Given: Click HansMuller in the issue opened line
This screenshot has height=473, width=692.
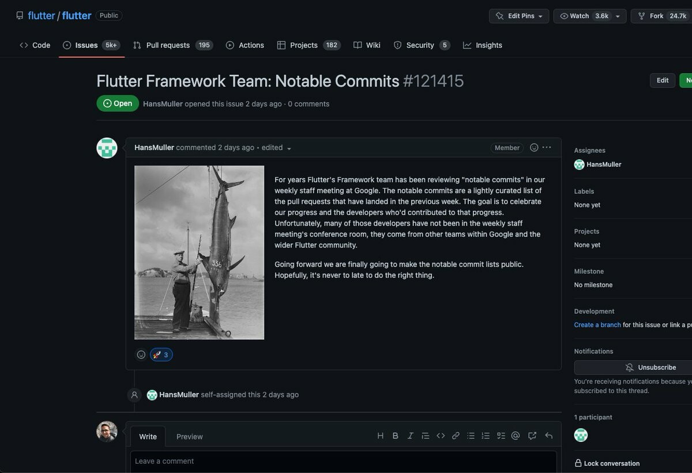Looking at the screenshot, I should click(x=163, y=104).
